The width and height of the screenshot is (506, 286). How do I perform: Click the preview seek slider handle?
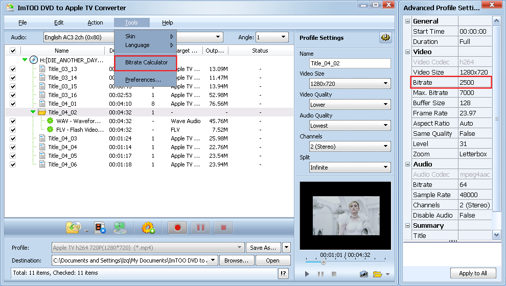(x=324, y=263)
